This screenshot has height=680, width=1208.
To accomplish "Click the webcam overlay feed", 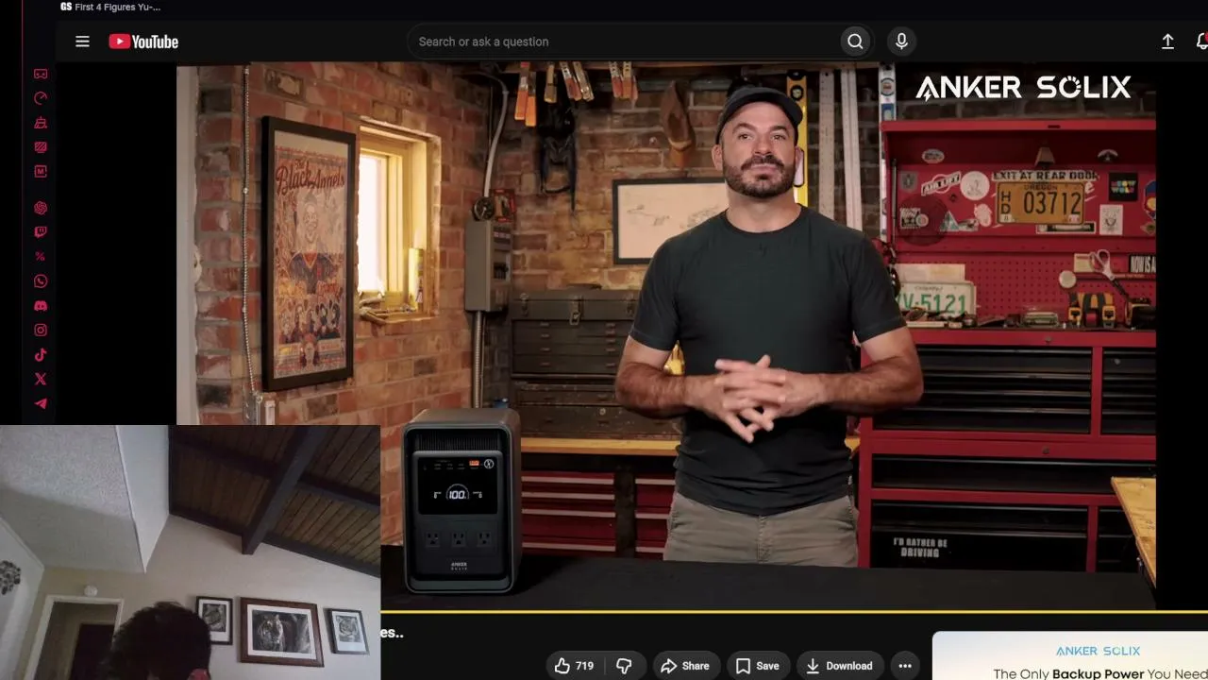I will tap(190, 552).
